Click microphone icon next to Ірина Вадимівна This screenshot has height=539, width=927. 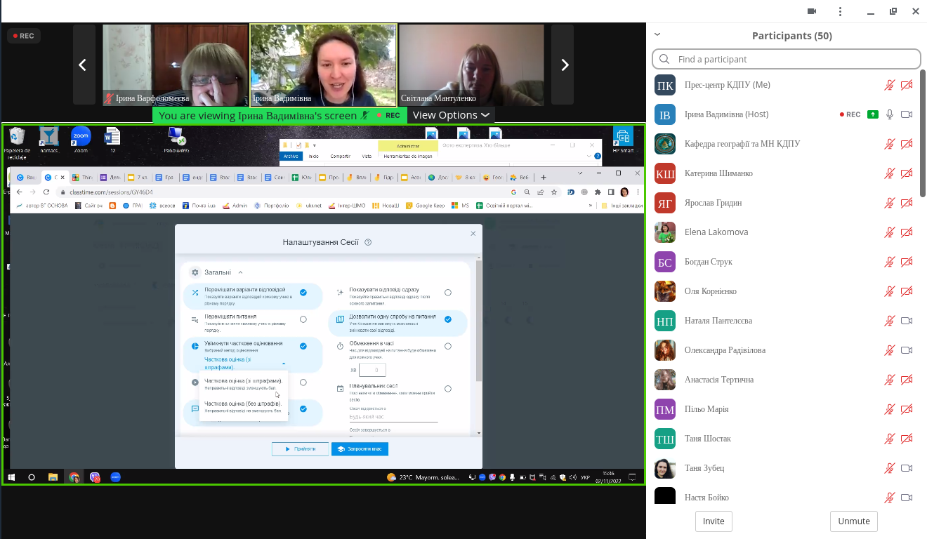click(x=890, y=114)
